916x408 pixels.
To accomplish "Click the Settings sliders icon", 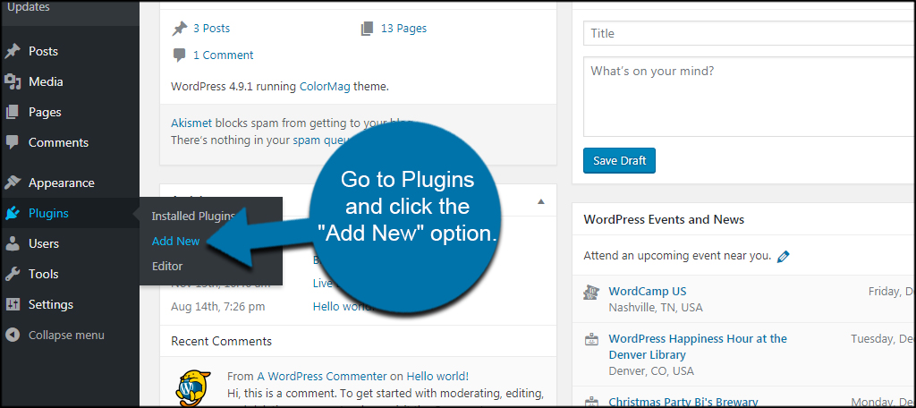I will click(x=13, y=304).
